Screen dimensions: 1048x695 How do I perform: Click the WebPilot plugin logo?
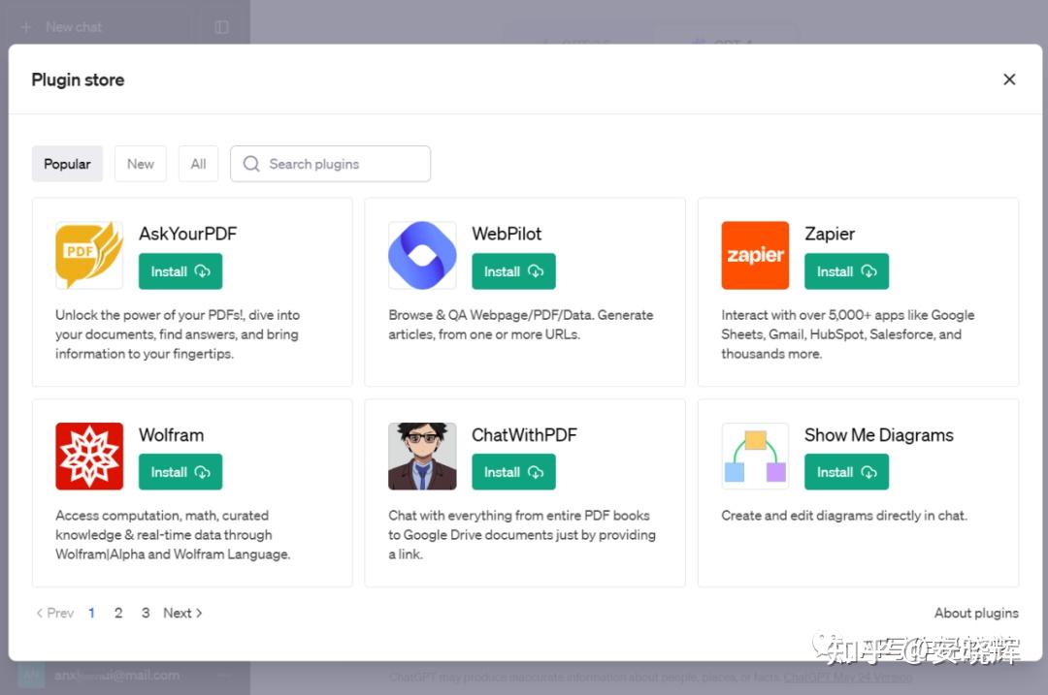pyautogui.click(x=422, y=255)
